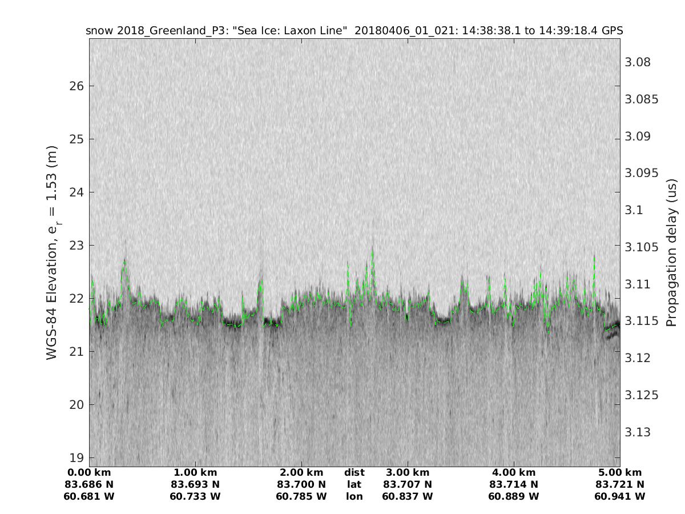The height and width of the screenshot is (514, 685).
Task: Select the 23 tick on the elevation axis
Action: point(78,246)
